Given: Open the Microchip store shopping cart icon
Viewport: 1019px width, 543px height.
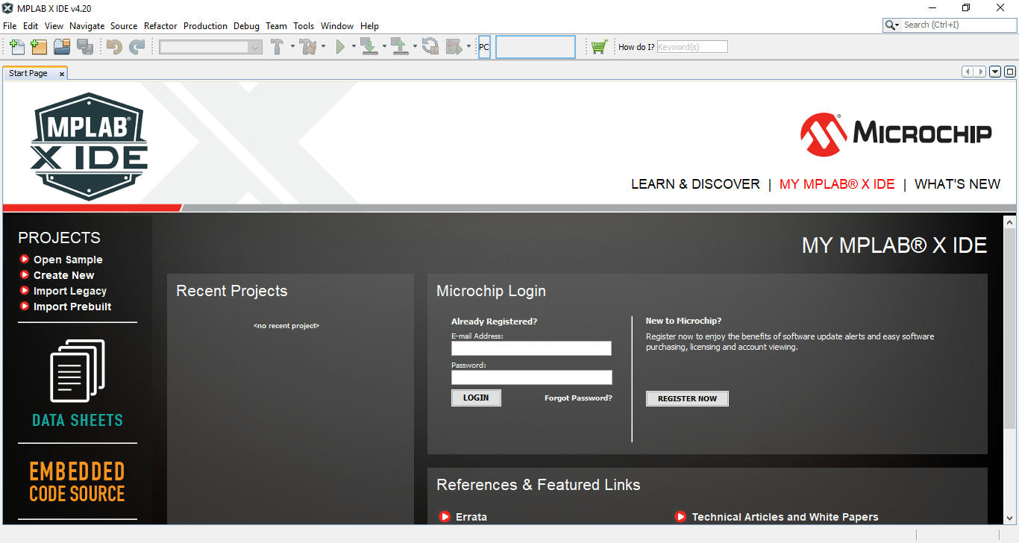Looking at the screenshot, I should pyautogui.click(x=598, y=47).
